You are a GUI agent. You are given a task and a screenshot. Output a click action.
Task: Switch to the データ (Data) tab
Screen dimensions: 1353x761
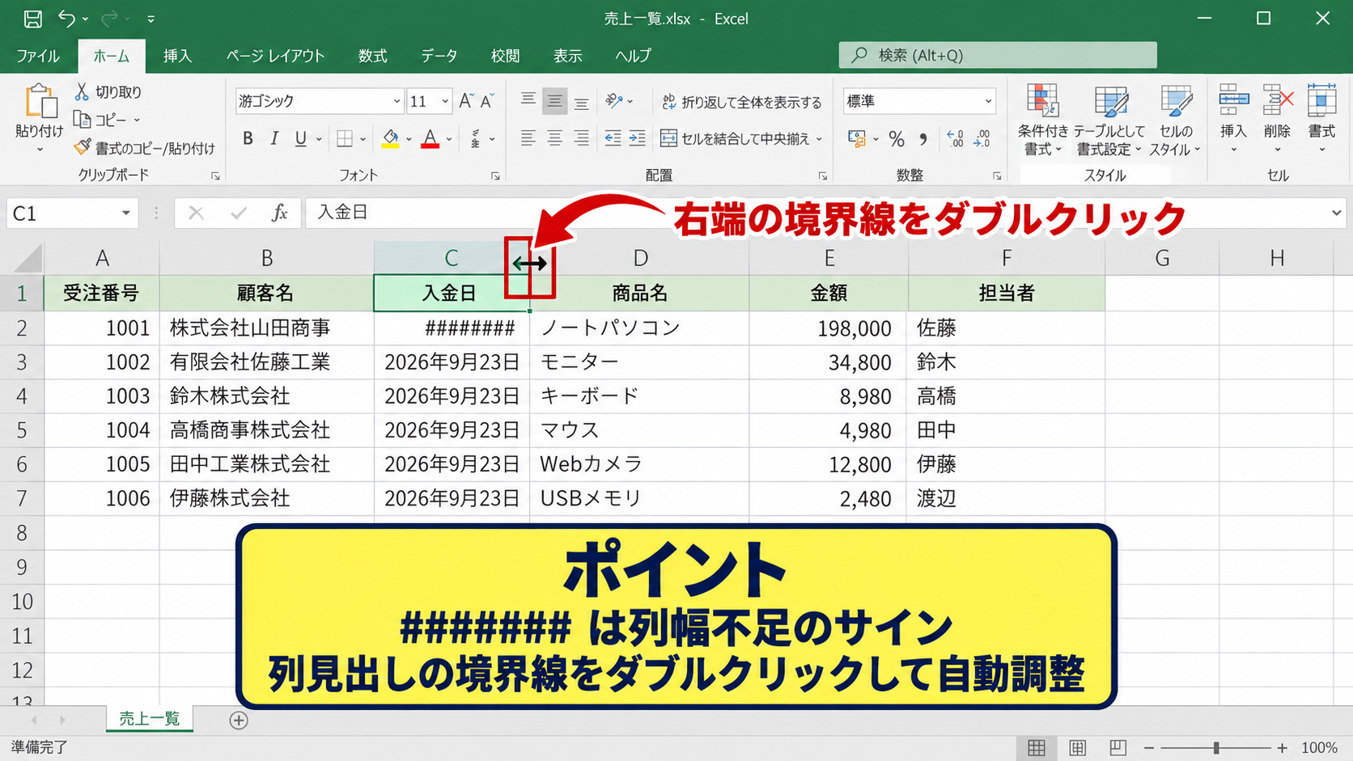click(439, 56)
